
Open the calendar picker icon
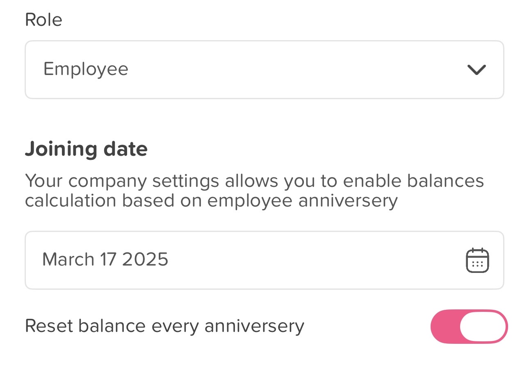pos(477,260)
